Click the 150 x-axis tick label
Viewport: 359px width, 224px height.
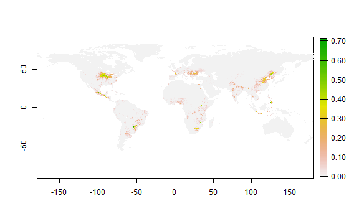click(290, 192)
